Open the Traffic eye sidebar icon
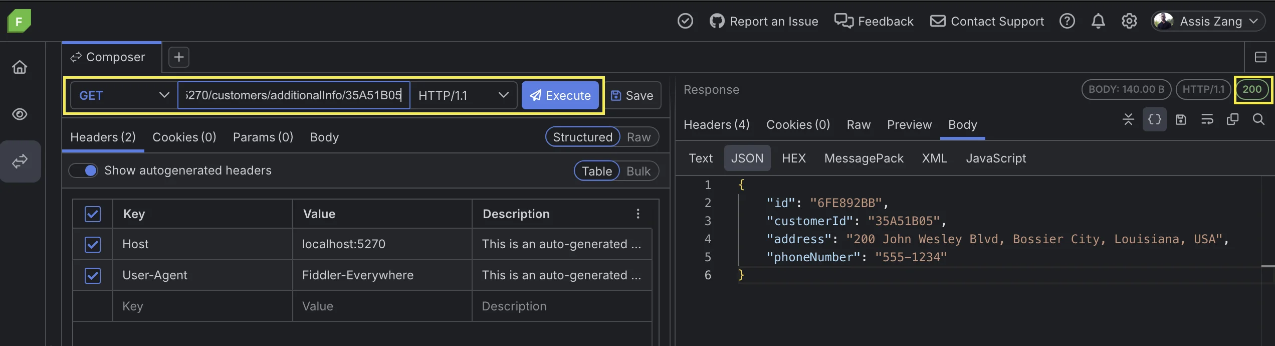 click(20, 114)
